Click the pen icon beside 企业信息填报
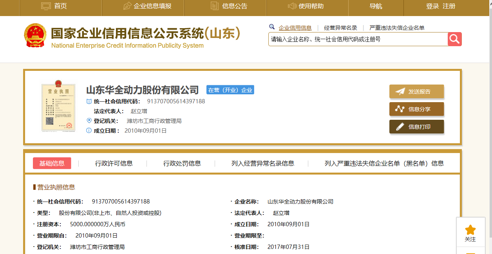This screenshot has height=254, width=492. [127, 6]
